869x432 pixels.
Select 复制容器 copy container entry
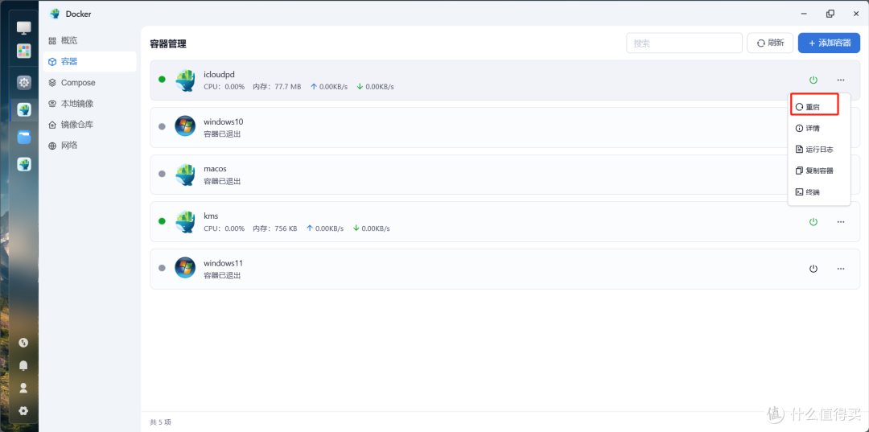(814, 171)
